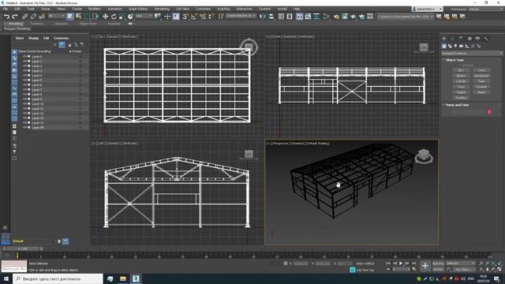
Task: Click the Redo arrow in the main toolbar
Action: point(15,17)
